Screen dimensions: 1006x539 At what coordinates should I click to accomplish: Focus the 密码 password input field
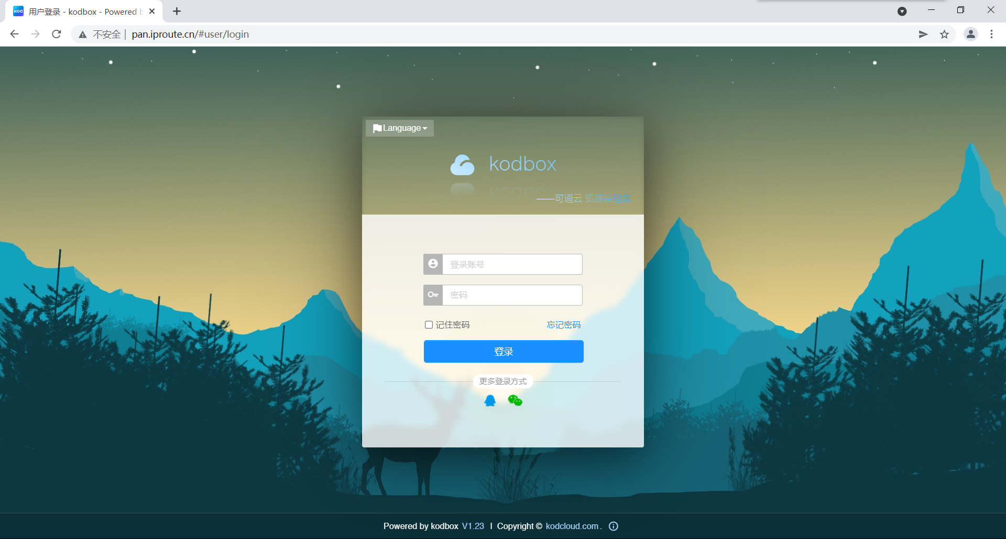[x=512, y=295]
